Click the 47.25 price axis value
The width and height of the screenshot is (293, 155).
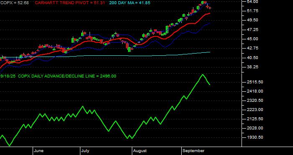click(x=253, y=30)
